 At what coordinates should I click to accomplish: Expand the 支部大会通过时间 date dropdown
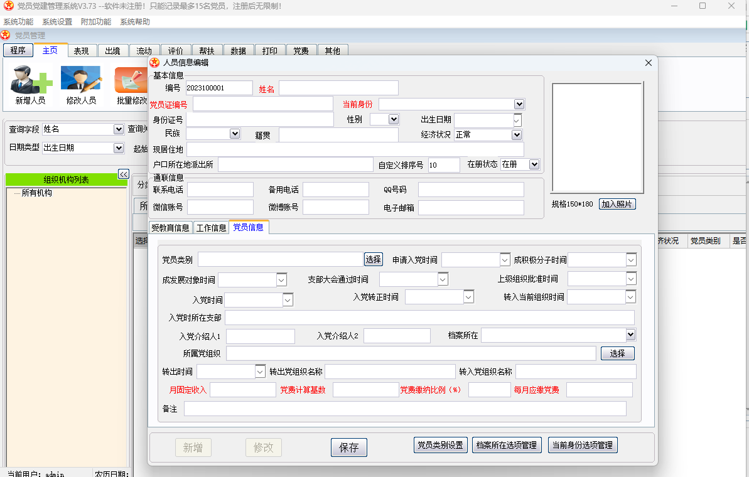(443, 279)
